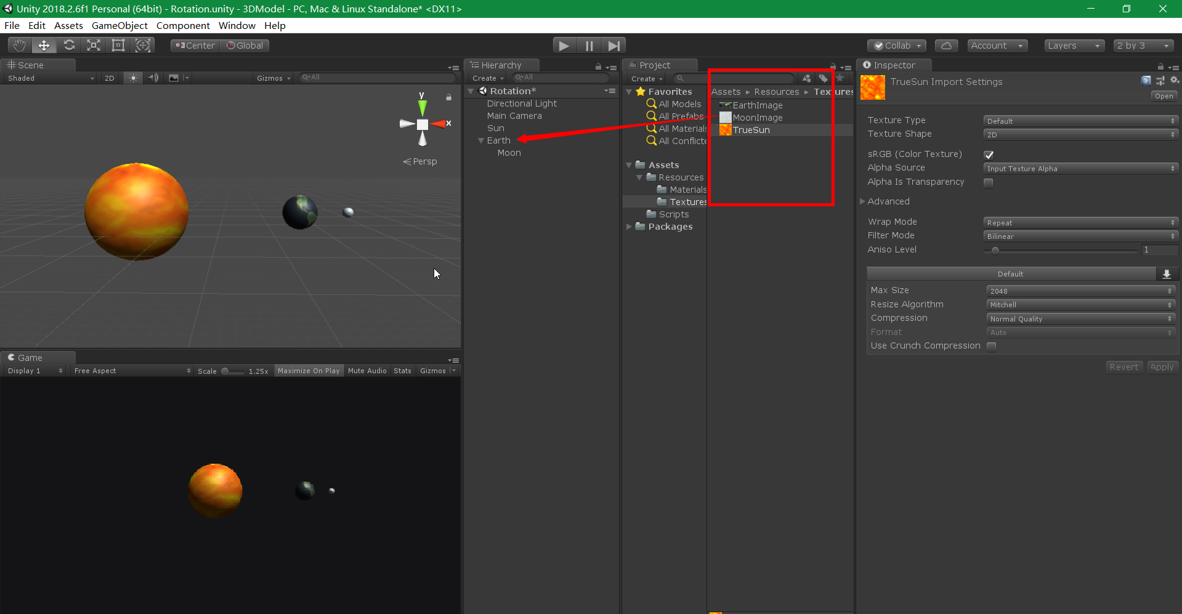Select the Hand pan tool
This screenshot has width=1182, height=614.
pos(18,45)
